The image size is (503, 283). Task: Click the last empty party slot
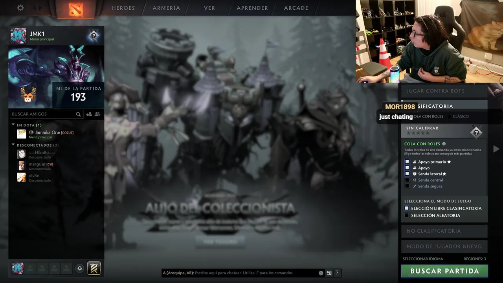[x=66, y=268]
